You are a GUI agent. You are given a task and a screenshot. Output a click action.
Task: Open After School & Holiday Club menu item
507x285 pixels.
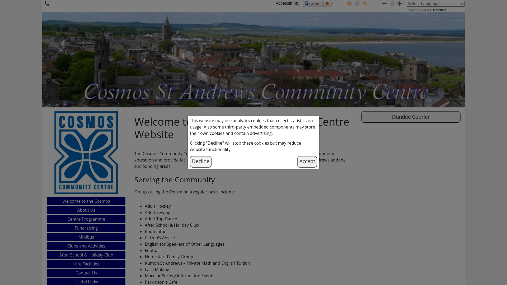[86, 255]
